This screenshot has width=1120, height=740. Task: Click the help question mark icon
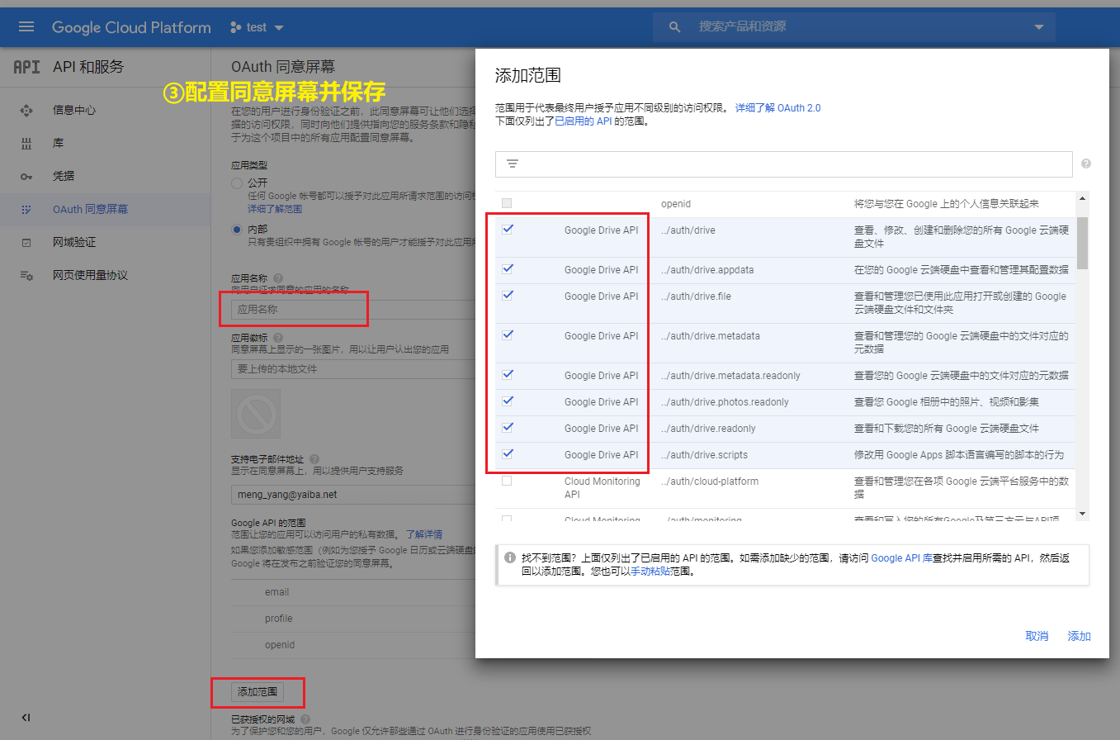pyautogui.click(x=1085, y=164)
